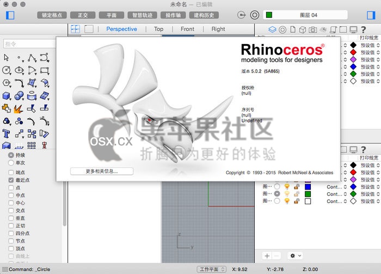Enable the 中心 snap checkbox
The width and height of the screenshot is (381, 274).
(11, 203)
